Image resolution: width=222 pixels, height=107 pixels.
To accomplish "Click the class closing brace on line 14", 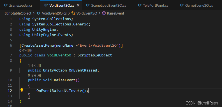I will 20,101.
